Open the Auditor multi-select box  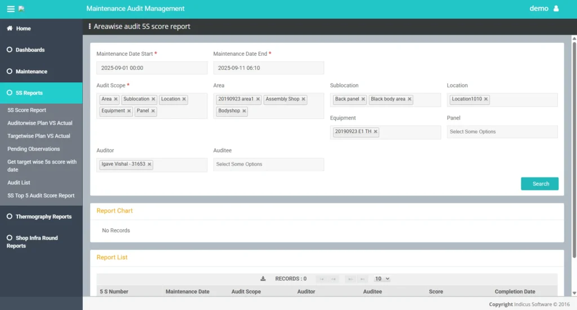(x=152, y=165)
